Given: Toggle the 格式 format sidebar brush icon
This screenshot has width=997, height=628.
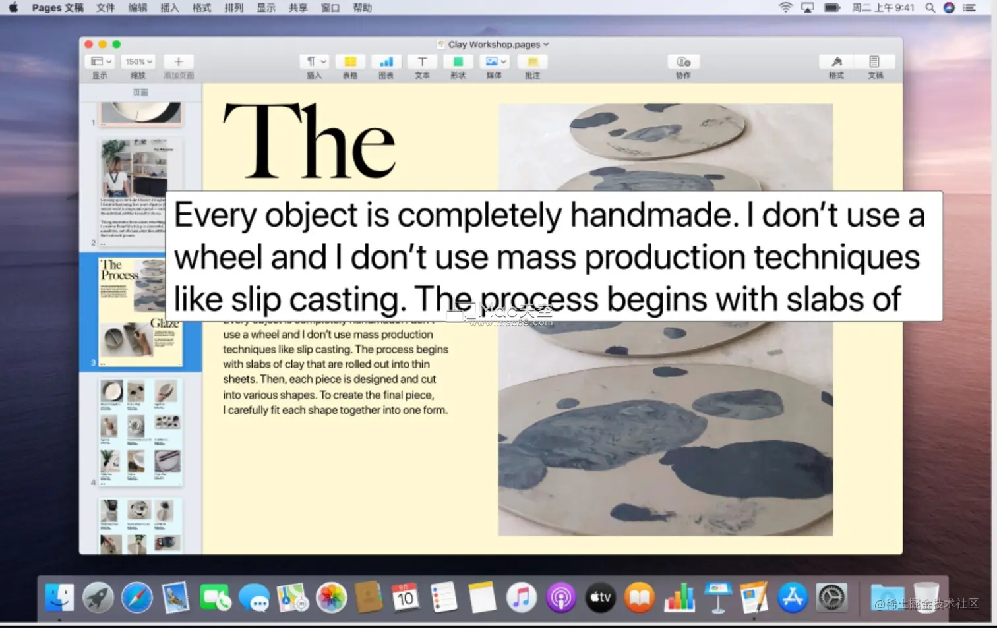Looking at the screenshot, I should click(836, 61).
